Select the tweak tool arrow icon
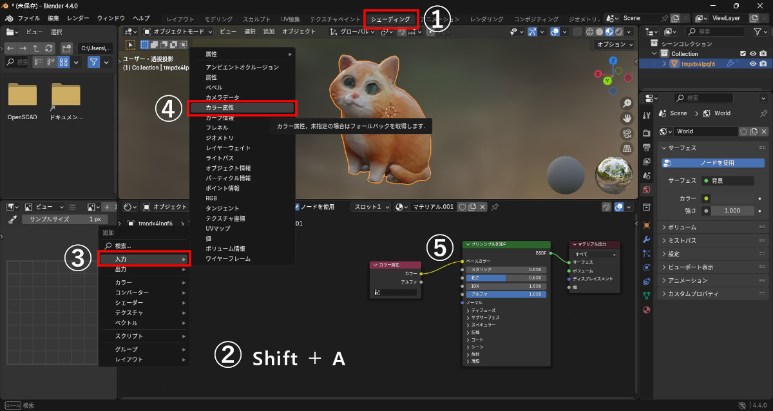773x411 pixels. pyautogui.click(x=130, y=44)
